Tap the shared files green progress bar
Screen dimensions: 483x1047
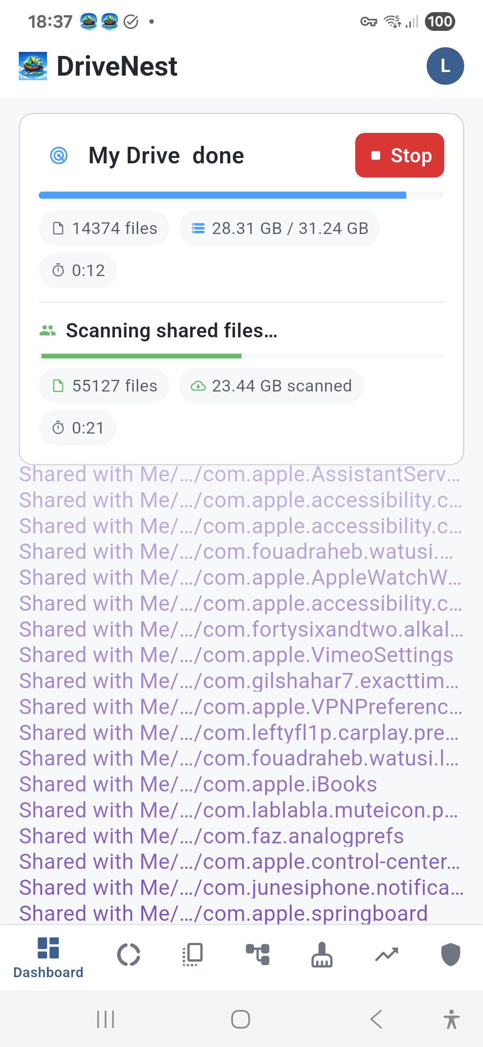tap(241, 356)
